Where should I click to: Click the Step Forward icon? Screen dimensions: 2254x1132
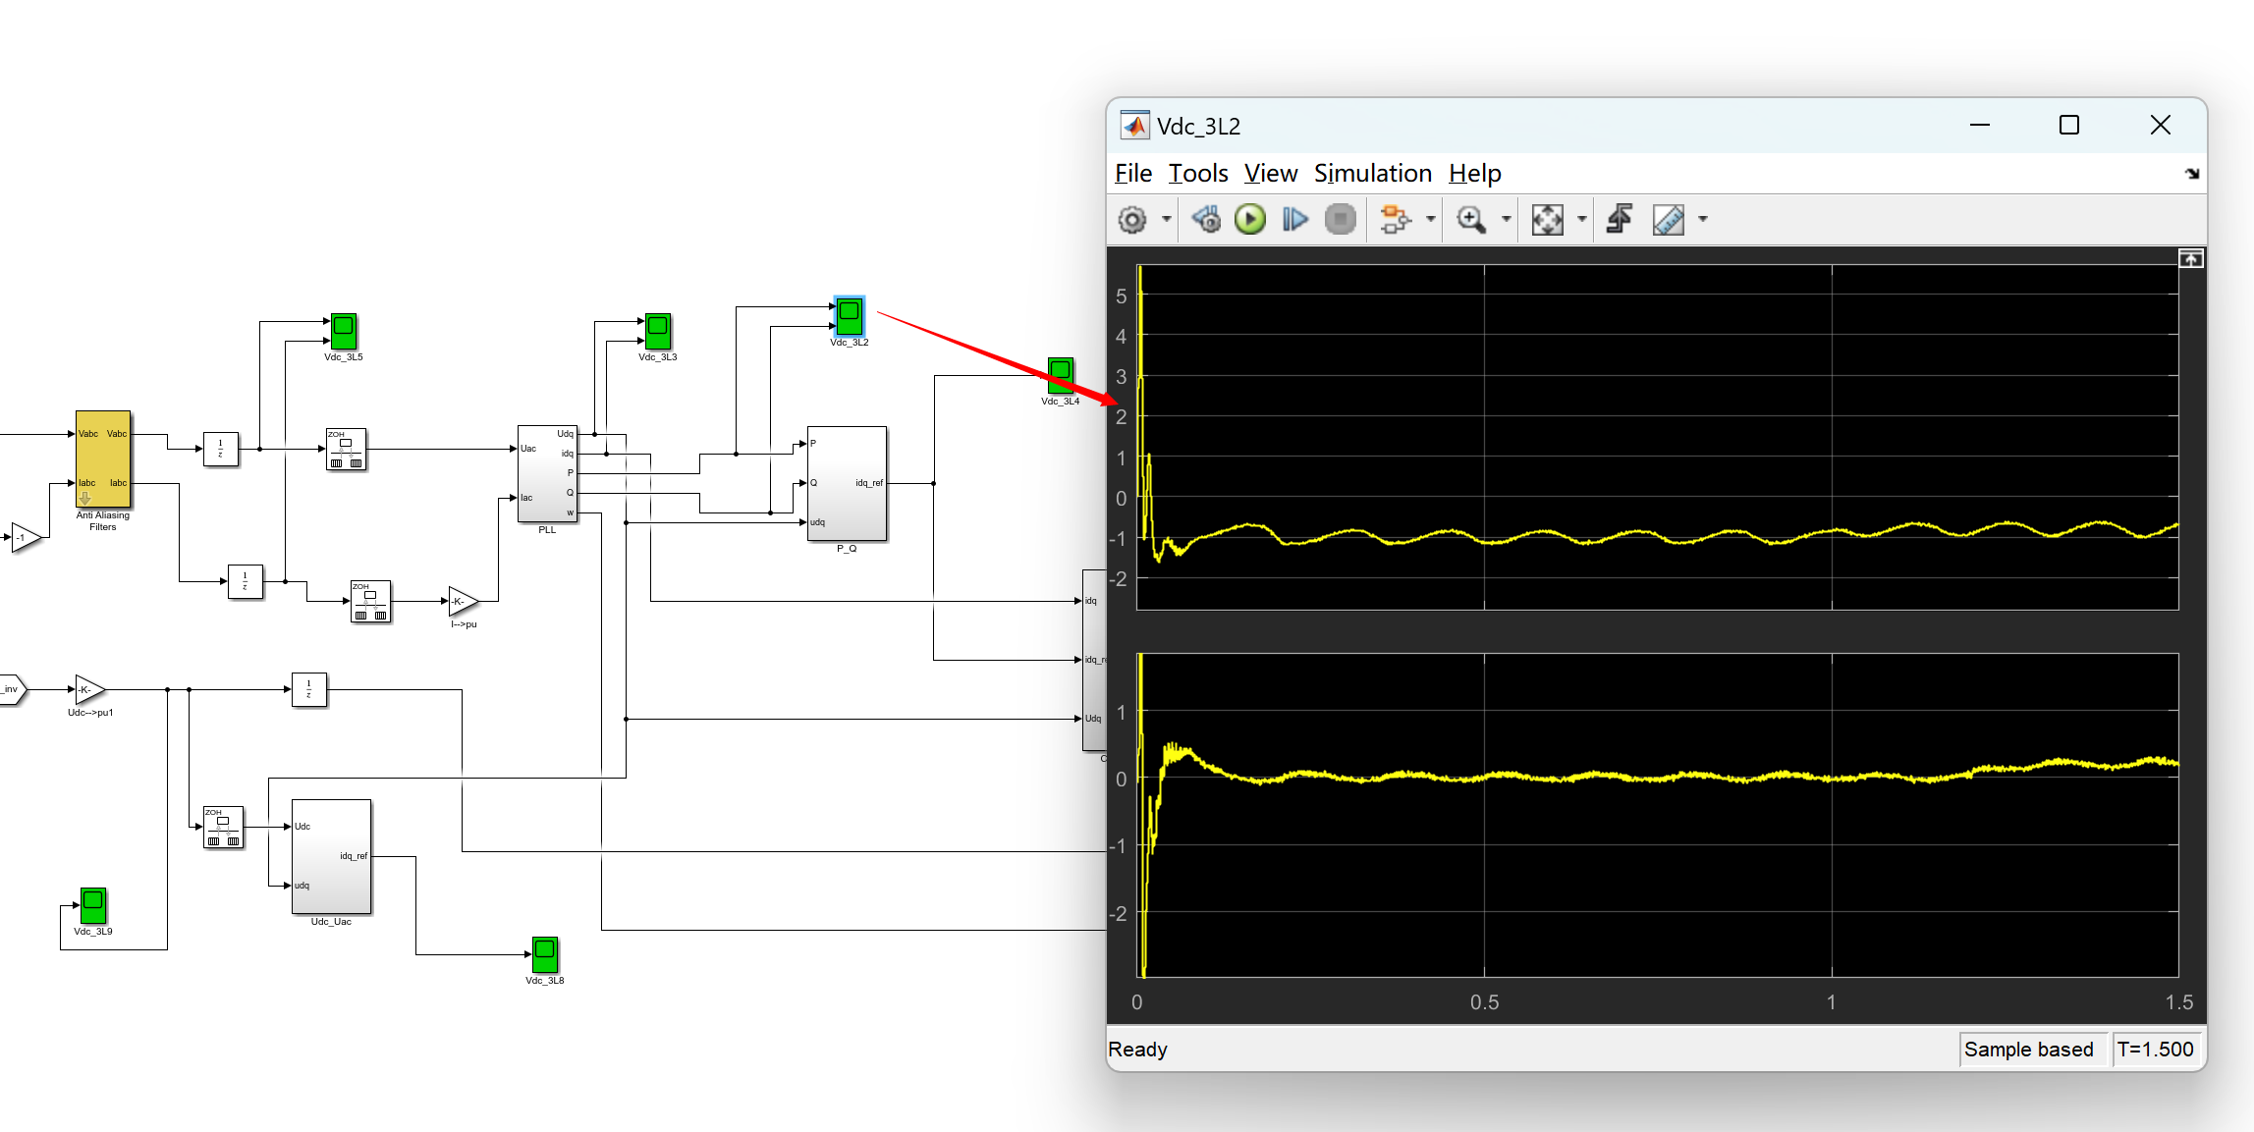pyautogui.click(x=1295, y=220)
